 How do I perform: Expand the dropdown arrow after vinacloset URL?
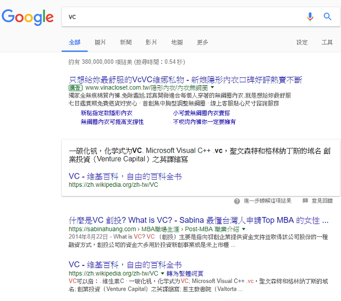(x=212, y=87)
